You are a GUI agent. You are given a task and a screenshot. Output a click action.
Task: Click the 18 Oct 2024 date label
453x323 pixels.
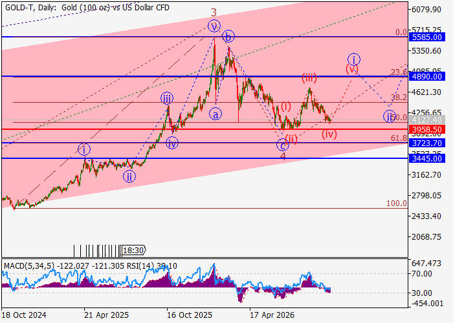[x=24, y=315]
